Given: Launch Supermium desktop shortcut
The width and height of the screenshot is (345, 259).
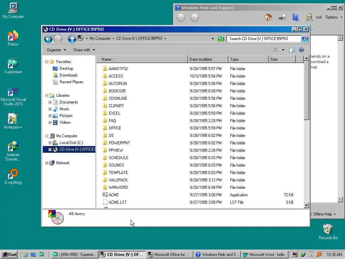Looking at the screenshot, I should click(13, 66).
